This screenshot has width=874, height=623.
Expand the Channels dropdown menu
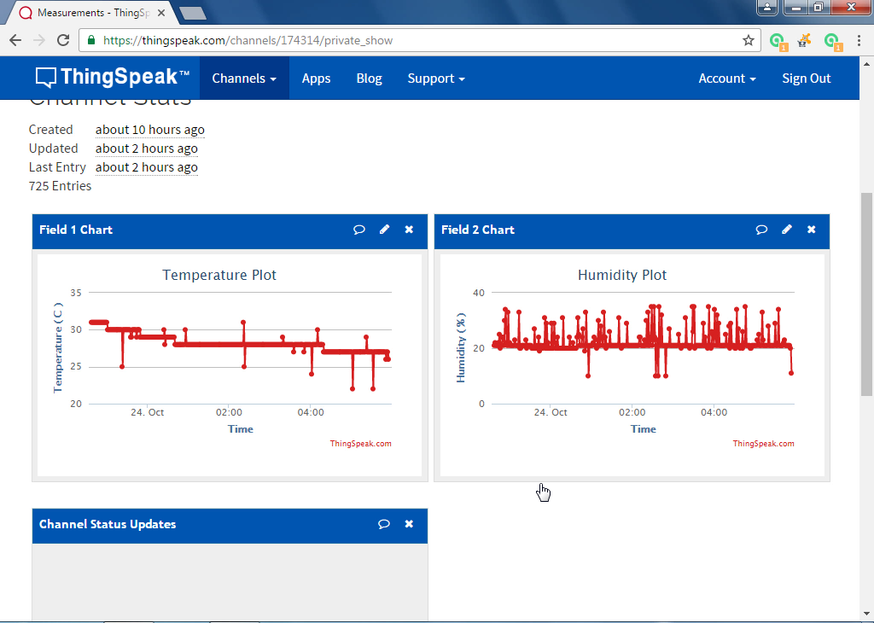pos(244,79)
